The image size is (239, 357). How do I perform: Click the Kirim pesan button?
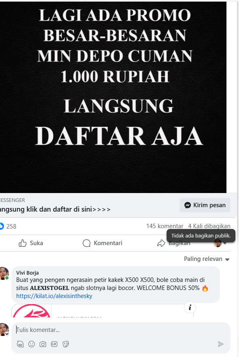click(x=205, y=205)
